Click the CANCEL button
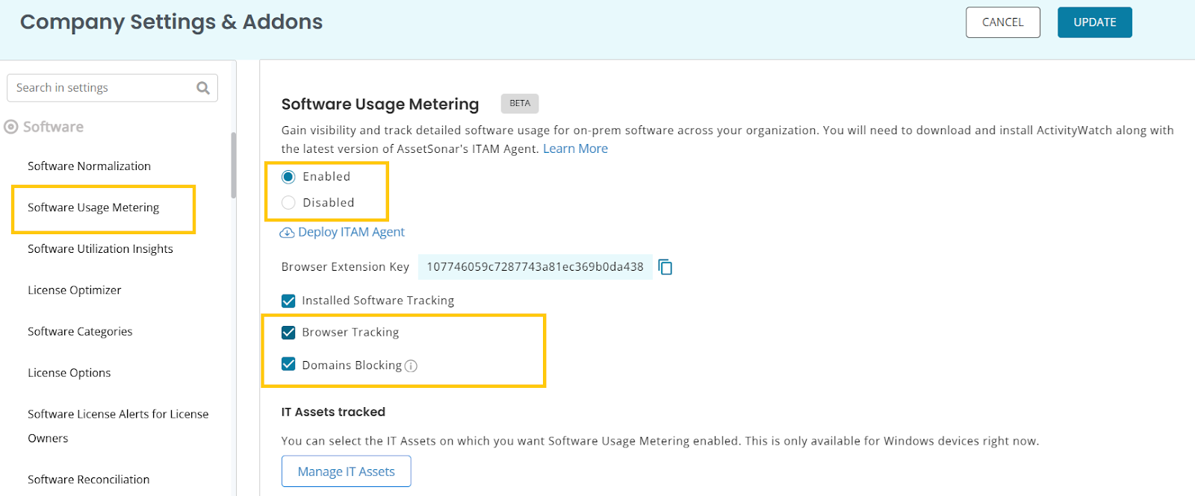Screen dimensions: 1195x496 pyautogui.click(x=1002, y=22)
